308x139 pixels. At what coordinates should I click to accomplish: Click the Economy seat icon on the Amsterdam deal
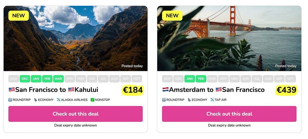click(x=189, y=100)
